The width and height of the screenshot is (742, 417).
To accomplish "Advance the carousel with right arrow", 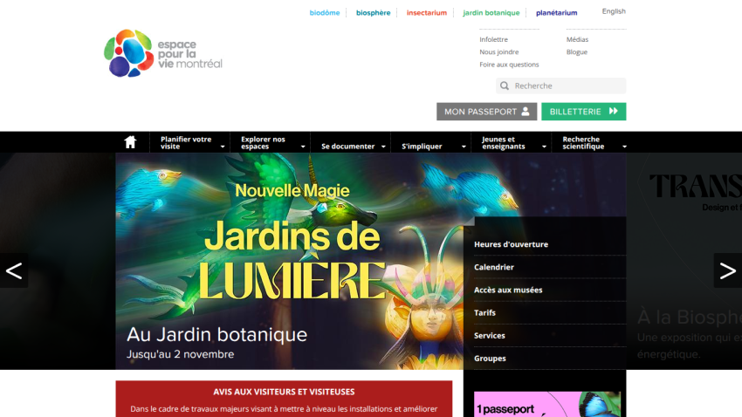I will [727, 270].
